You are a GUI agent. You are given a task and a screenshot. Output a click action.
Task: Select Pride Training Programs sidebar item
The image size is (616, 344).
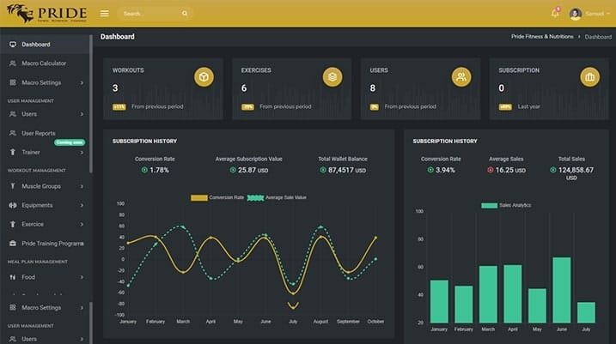click(46, 244)
